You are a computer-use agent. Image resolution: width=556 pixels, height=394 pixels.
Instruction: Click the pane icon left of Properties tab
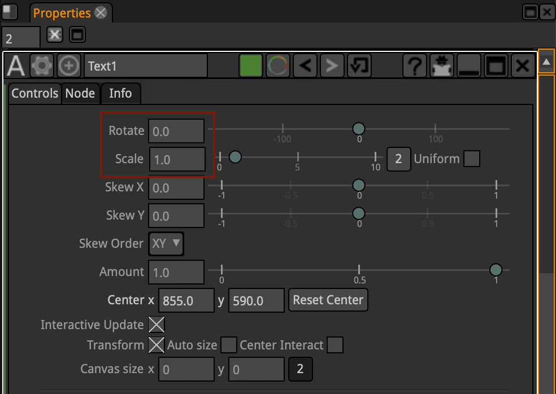pyautogui.click(x=10, y=12)
